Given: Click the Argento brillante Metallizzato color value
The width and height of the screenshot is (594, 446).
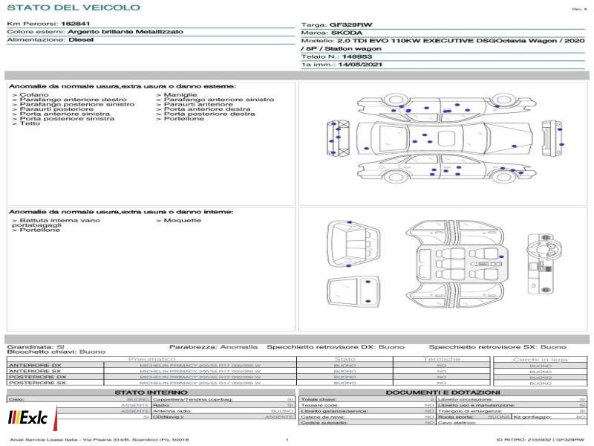Looking at the screenshot, I should pyautogui.click(x=125, y=32).
